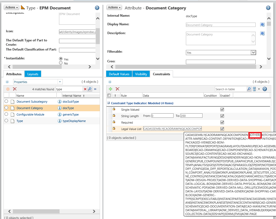Toggle Enable checkbox for String Length
The image size is (276, 219).
click(x=222, y=116)
